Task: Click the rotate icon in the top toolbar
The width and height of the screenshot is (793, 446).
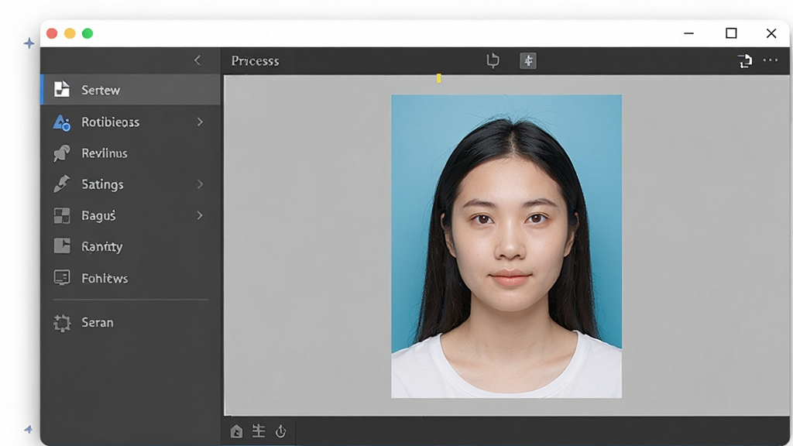Action: click(493, 60)
